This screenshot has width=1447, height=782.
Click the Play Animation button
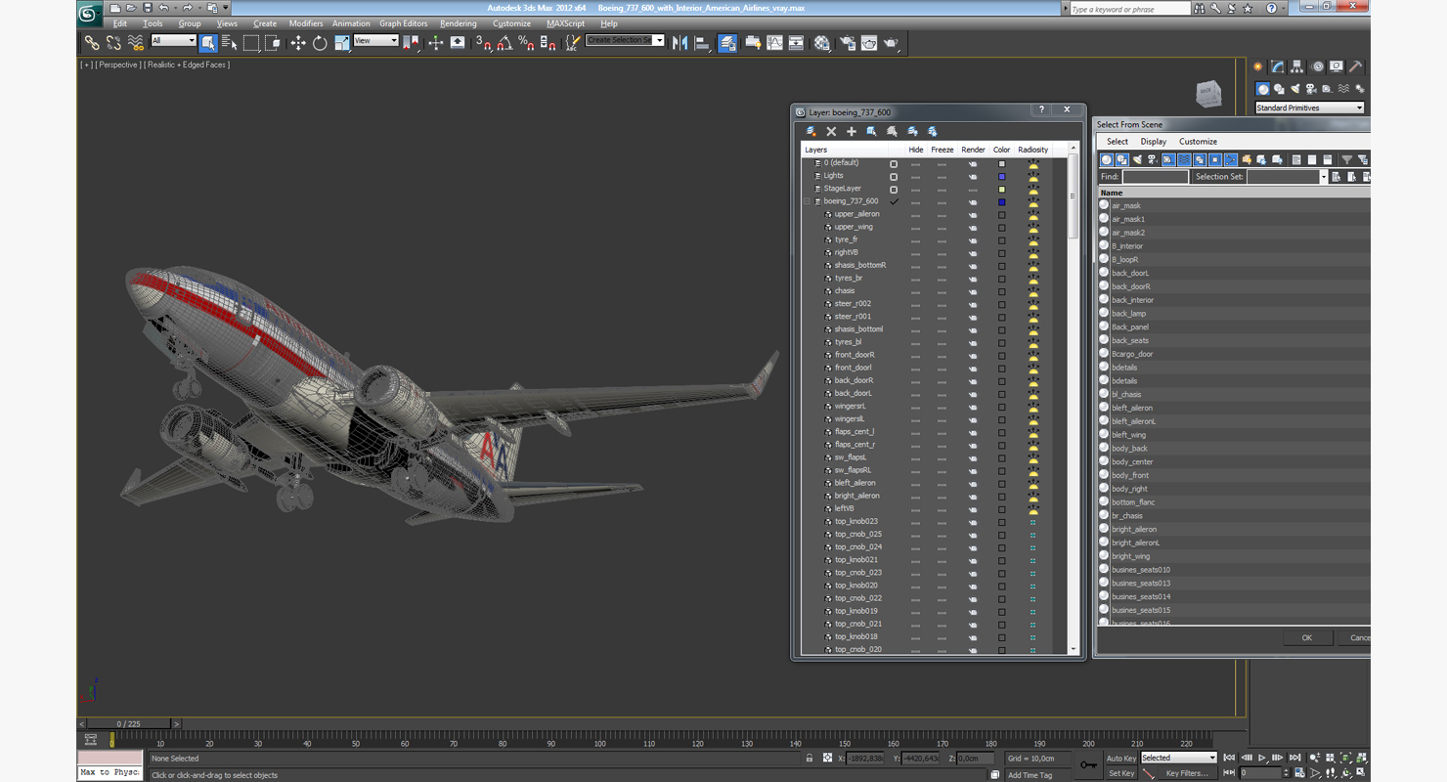1262,758
